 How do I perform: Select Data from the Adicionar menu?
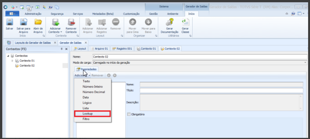[x=93, y=98]
